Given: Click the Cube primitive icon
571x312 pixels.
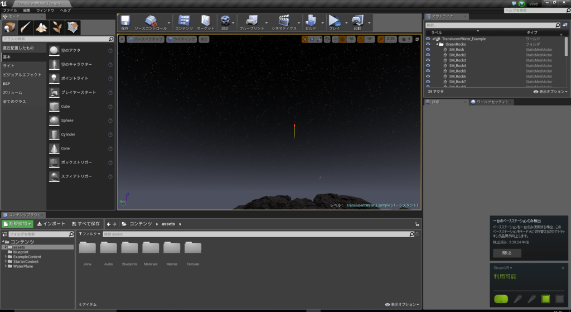Looking at the screenshot, I should point(54,107).
